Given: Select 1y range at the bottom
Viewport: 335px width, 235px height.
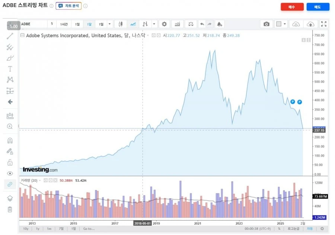Looking at the screenshot, I should (38, 229).
